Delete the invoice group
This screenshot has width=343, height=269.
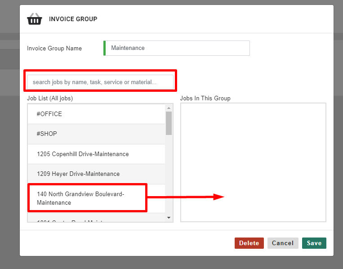[249, 243]
